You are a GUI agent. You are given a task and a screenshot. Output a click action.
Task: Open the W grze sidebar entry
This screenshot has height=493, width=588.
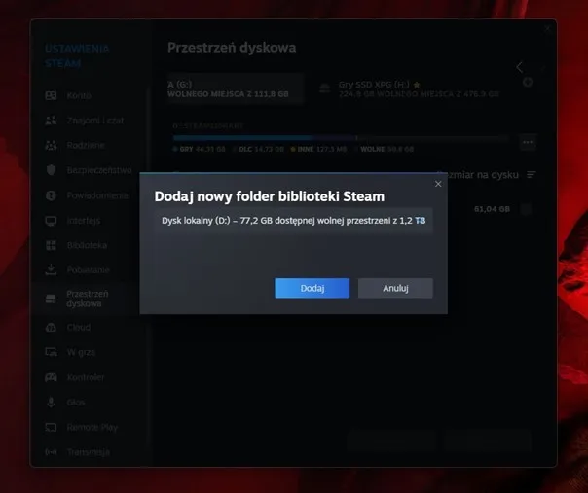coord(81,352)
